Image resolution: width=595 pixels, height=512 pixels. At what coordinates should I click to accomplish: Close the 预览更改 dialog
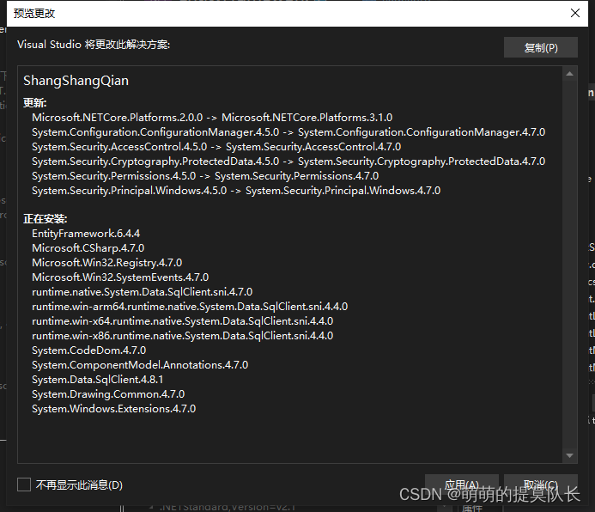pyautogui.click(x=575, y=13)
